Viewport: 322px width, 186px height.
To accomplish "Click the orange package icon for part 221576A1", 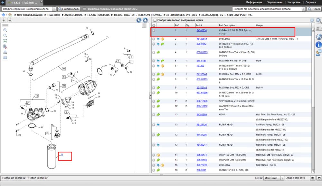I will [x=162, y=74].
